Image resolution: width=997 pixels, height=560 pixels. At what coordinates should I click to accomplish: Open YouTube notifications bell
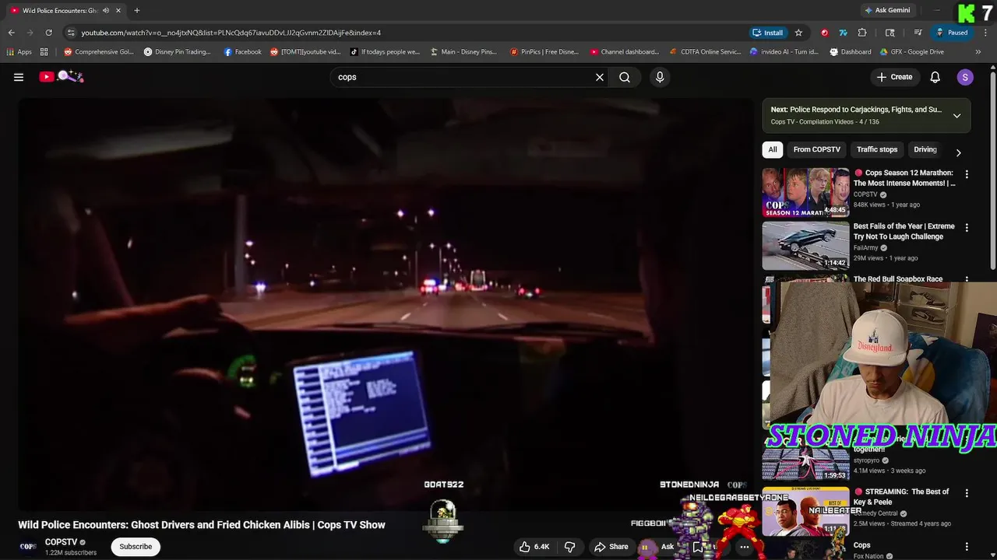click(935, 77)
